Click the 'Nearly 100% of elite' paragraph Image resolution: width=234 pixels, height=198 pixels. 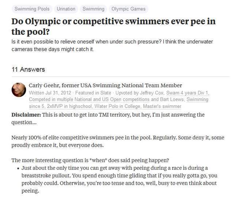point(118,141)
